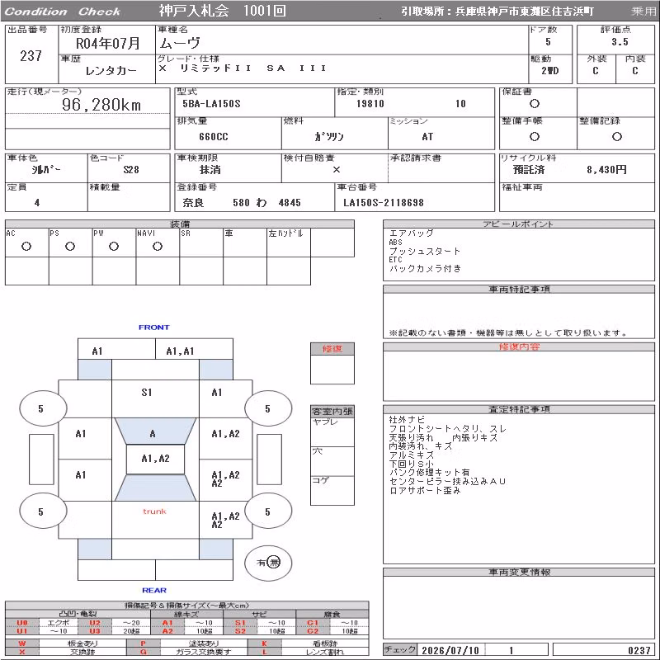
Task: Click the NAVI equipment circle
Action: [158, 246]
